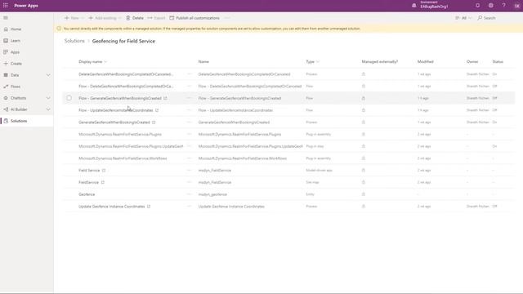Click the Owner column header
Viewport: 523px width, 294px height.
(472, 62)
